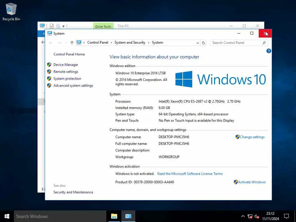Viewport: 296px width, 222px height.
Task: Click the This PC window title bar computer icon
Action: pos(42,26)
